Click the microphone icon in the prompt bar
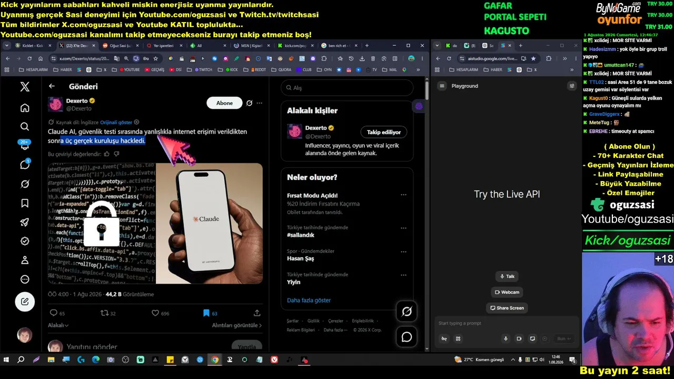This screenshot has height=379, width=674. tap(506, 338)
